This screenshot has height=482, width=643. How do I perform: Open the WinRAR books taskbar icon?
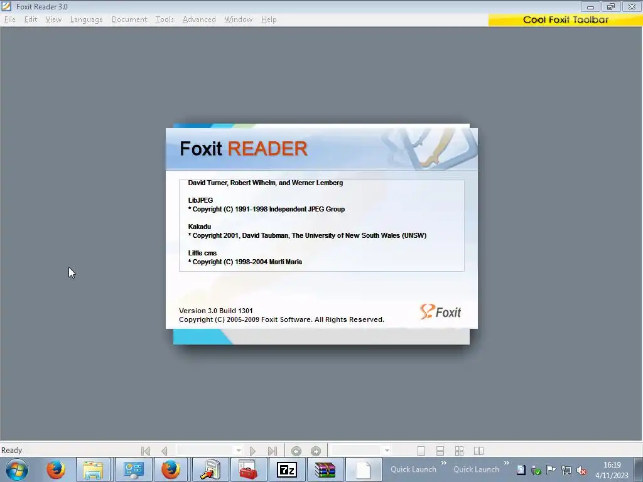(x=325, y=469)
